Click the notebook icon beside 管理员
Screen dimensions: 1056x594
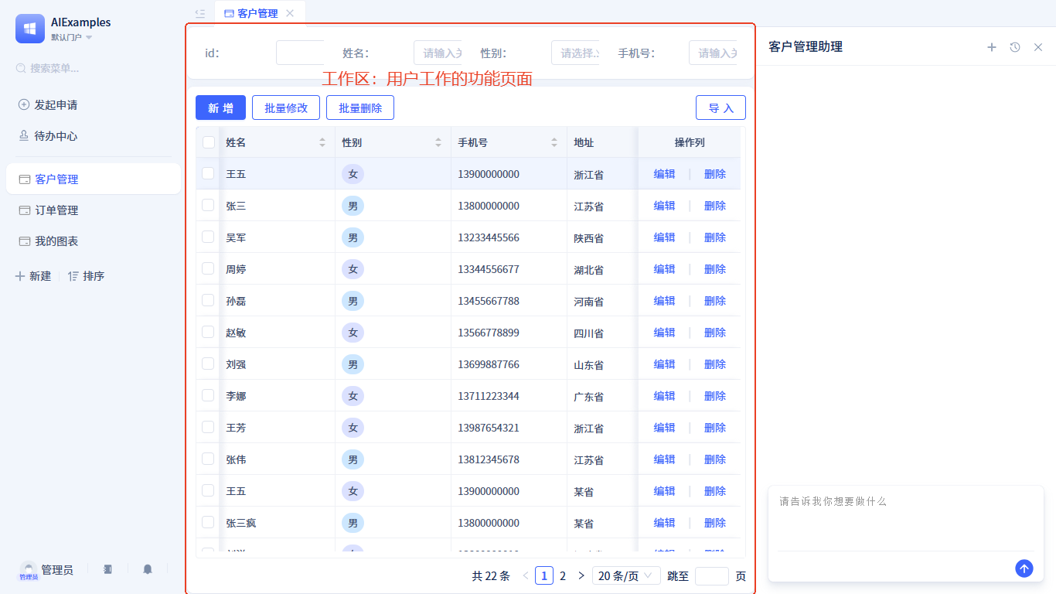pyautogui.click(x=107, y=569)
